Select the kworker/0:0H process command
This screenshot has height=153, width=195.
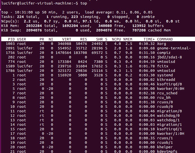(x=170, y=89)
